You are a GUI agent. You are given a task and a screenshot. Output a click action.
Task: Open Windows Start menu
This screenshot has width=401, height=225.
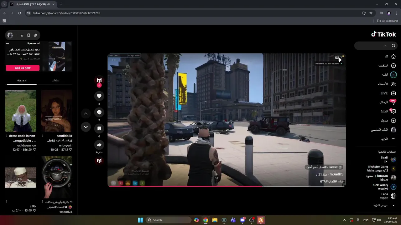[x=140, y=220]
